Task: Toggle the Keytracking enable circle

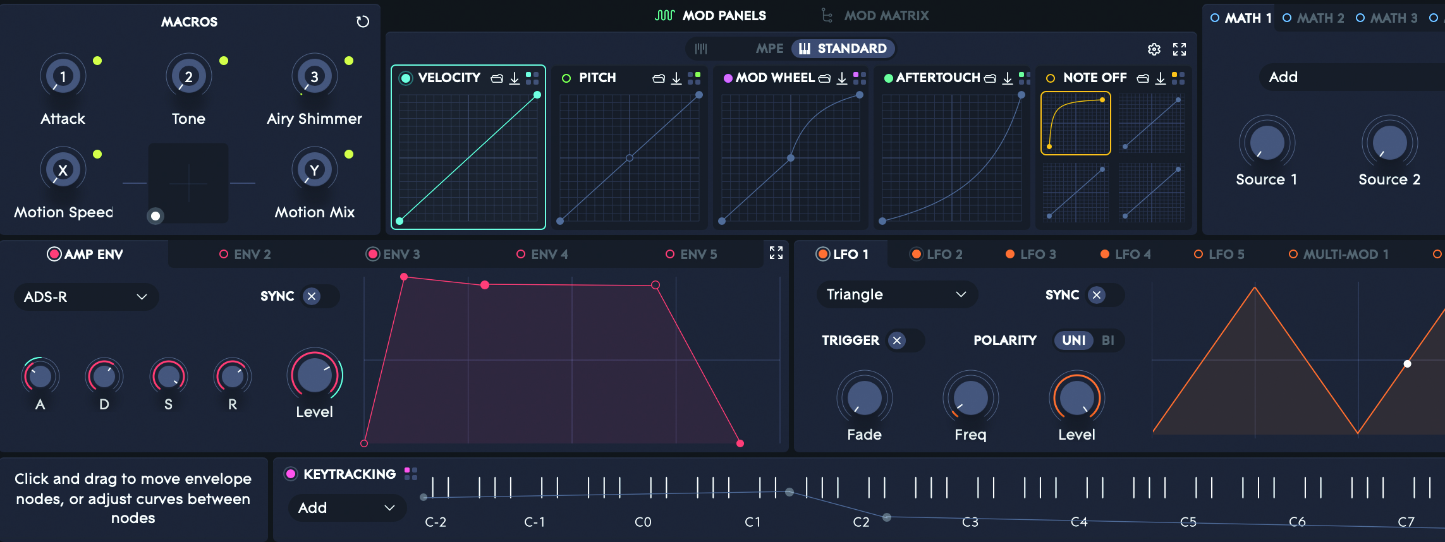Action: [x=291, y=474]
